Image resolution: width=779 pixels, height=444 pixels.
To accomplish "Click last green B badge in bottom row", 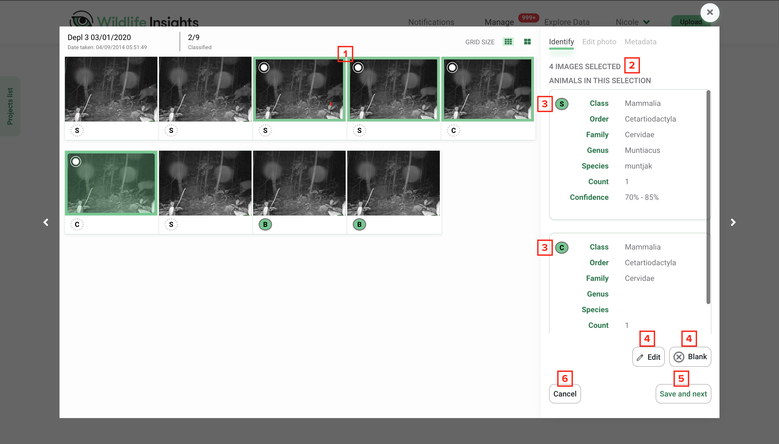I will click(x=359, y=224).
